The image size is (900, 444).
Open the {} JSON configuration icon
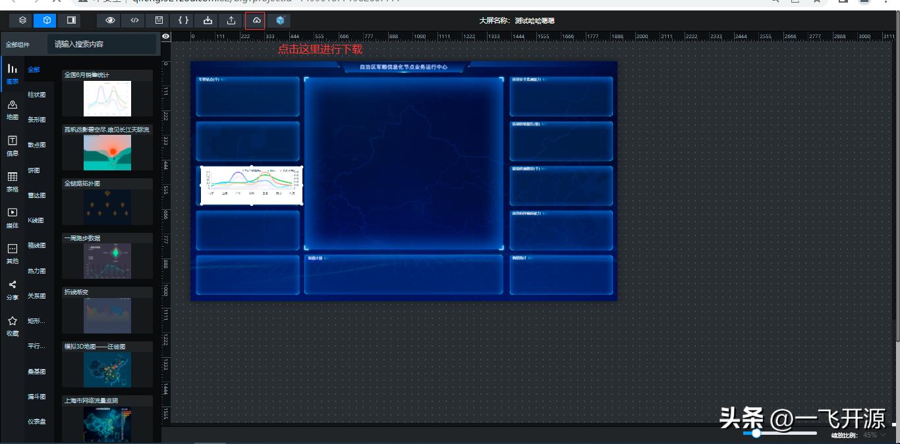click(x=183, y=20)
